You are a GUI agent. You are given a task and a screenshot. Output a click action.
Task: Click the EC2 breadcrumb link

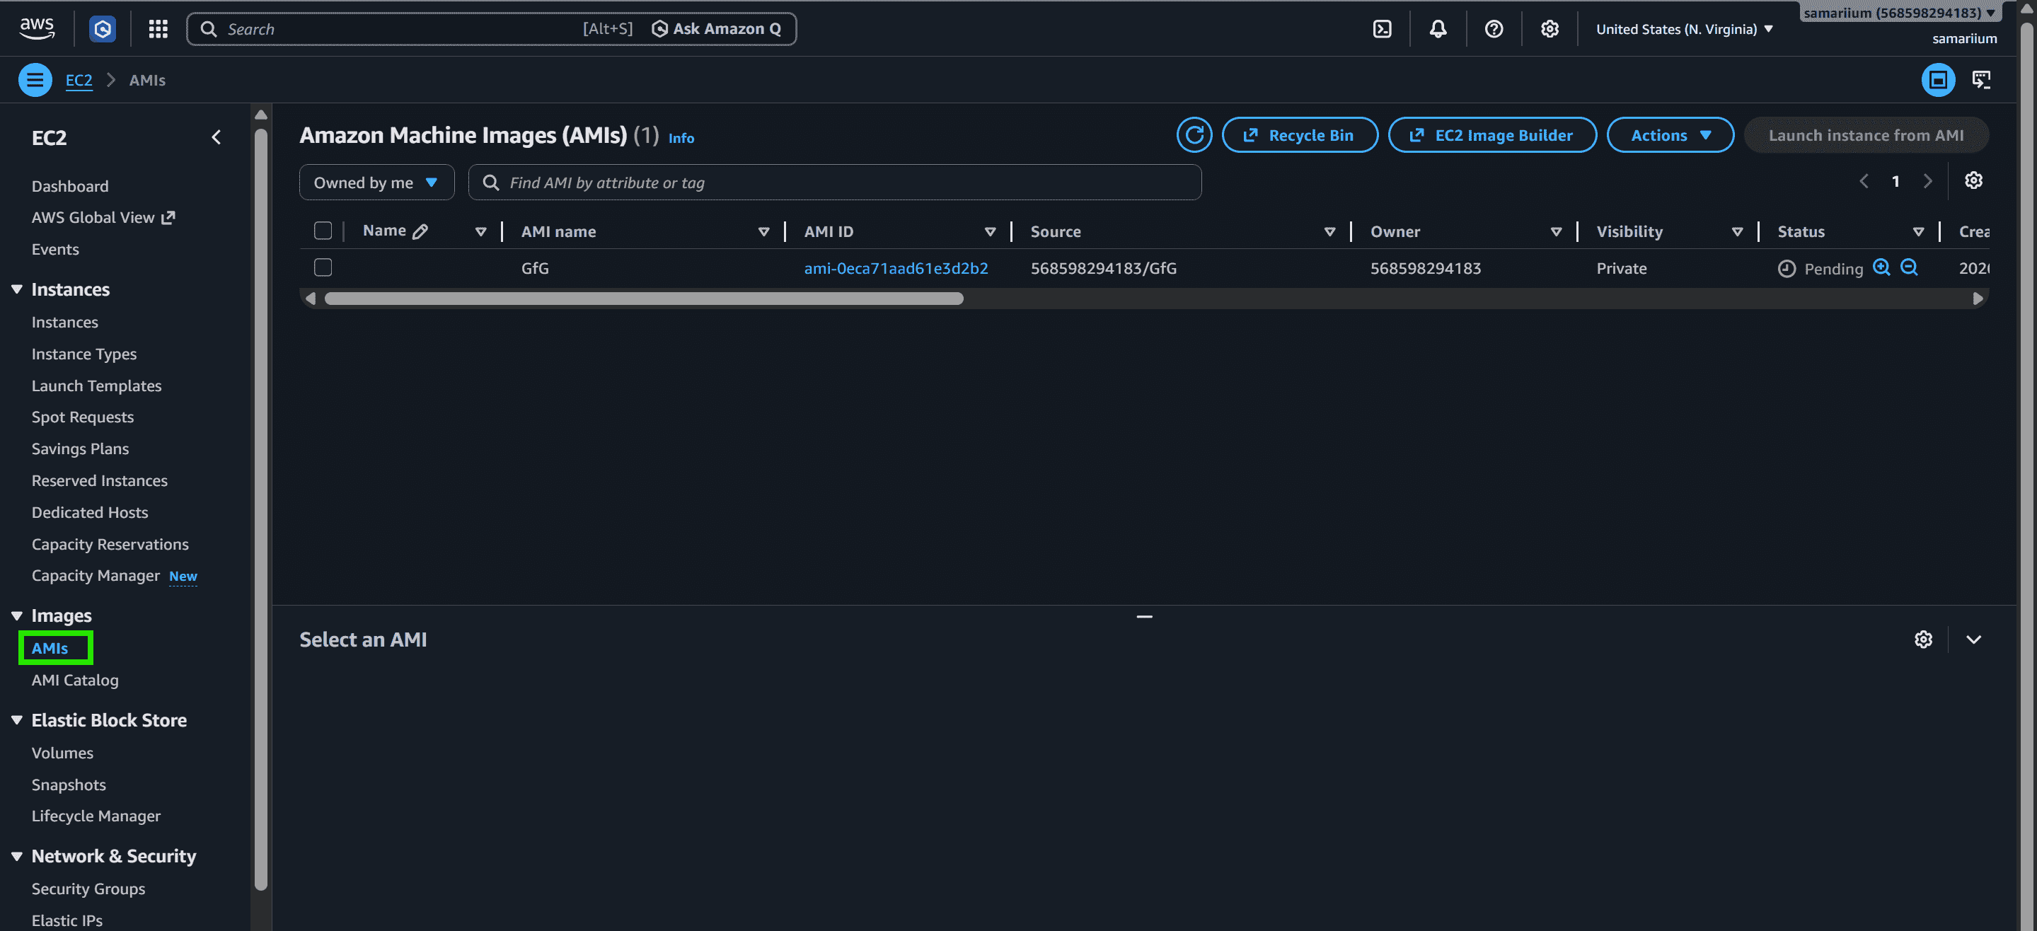tap(79, 80)
